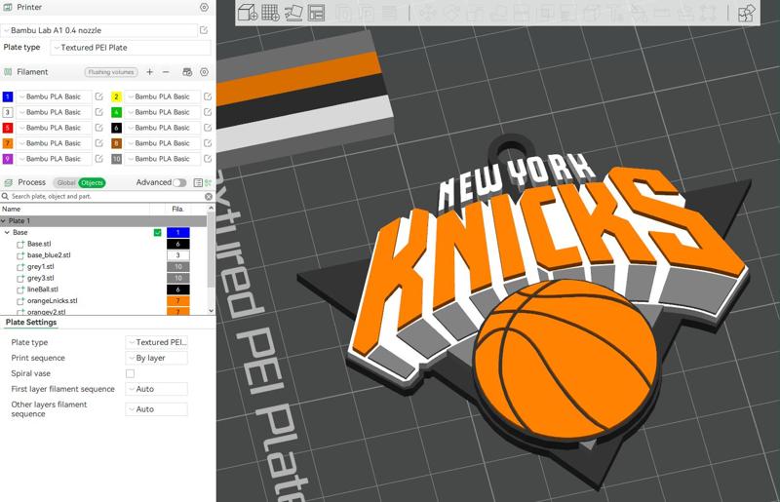Screen dimensions: 780x502
Task: Edit preset of filament 1
Action: [99, 97]
